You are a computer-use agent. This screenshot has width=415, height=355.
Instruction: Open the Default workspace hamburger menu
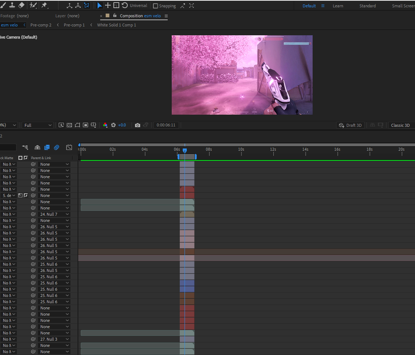(x=323, y=6)
